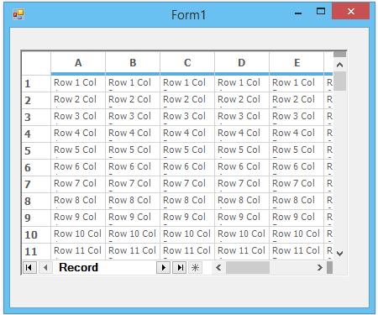
Task: Select row header 11
Action: point(36,251)
